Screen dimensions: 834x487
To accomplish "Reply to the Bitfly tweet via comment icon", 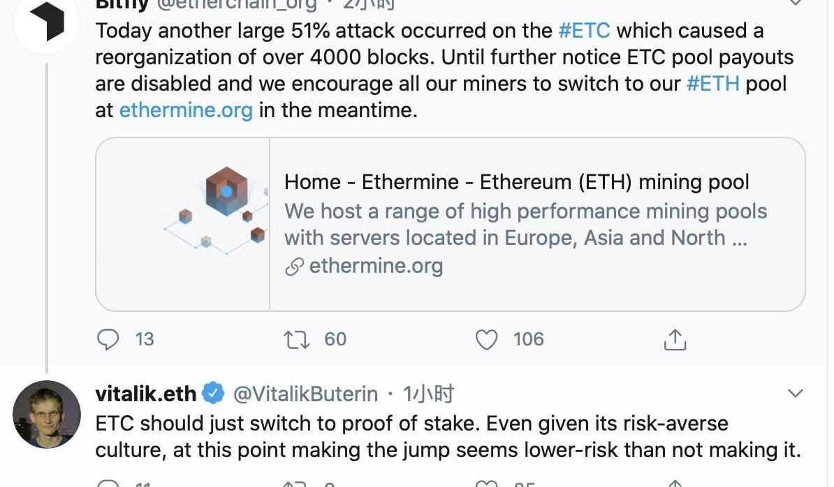I will [108, 339].
